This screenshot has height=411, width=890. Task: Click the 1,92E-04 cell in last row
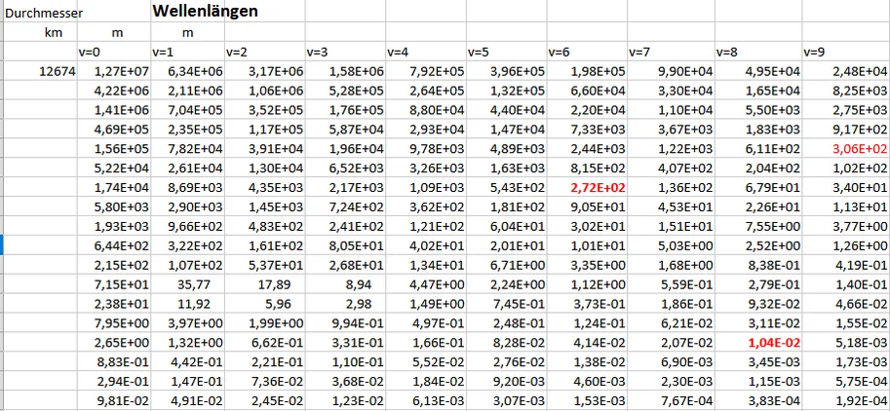[x=859, y=398]
